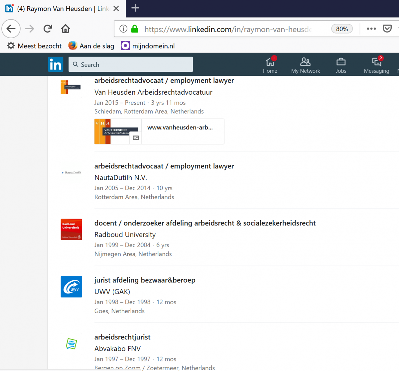This screenshot has height=371, width=399.
Task: Click the LinkedIn search field
Action: coord(130,64)
